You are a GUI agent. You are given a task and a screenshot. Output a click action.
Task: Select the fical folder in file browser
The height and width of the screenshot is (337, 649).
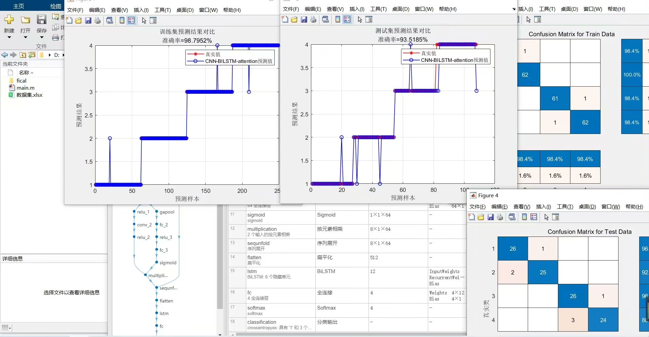click(21, 81)
